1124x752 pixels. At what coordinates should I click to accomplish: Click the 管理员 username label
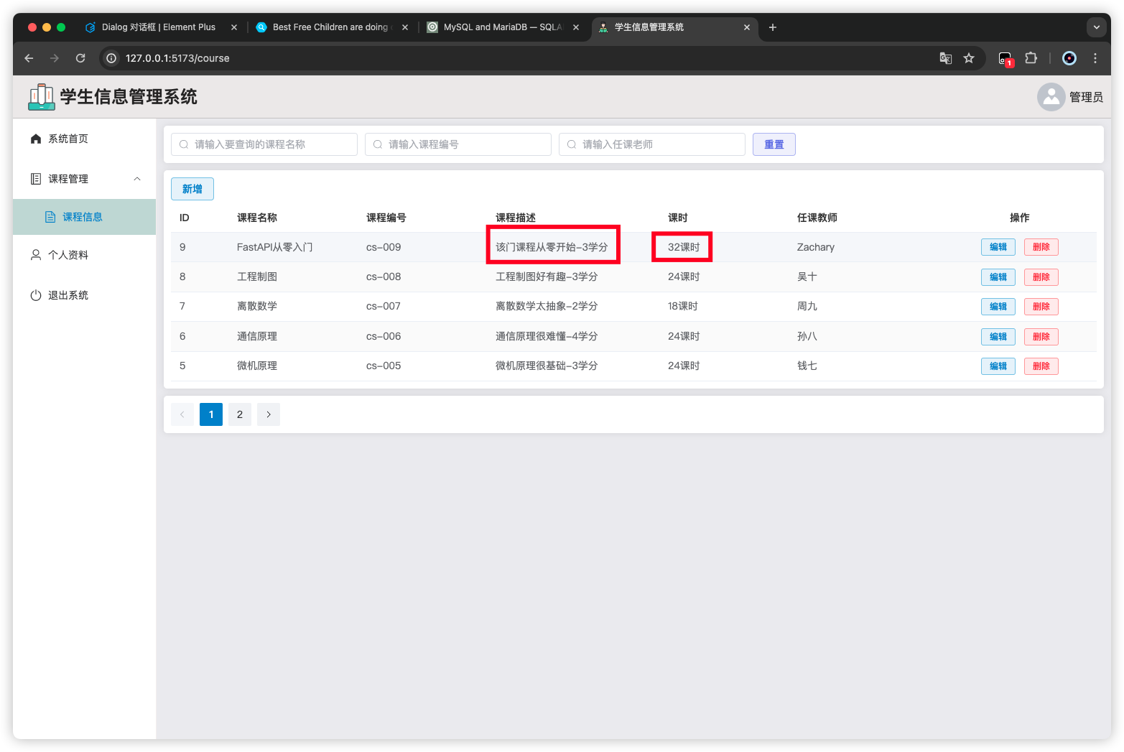pyautogui.click(x=1086, y=97)
